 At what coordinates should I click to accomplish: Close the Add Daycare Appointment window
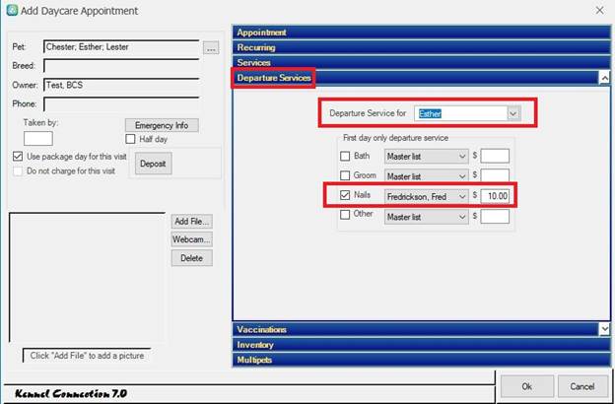[599, 10]
